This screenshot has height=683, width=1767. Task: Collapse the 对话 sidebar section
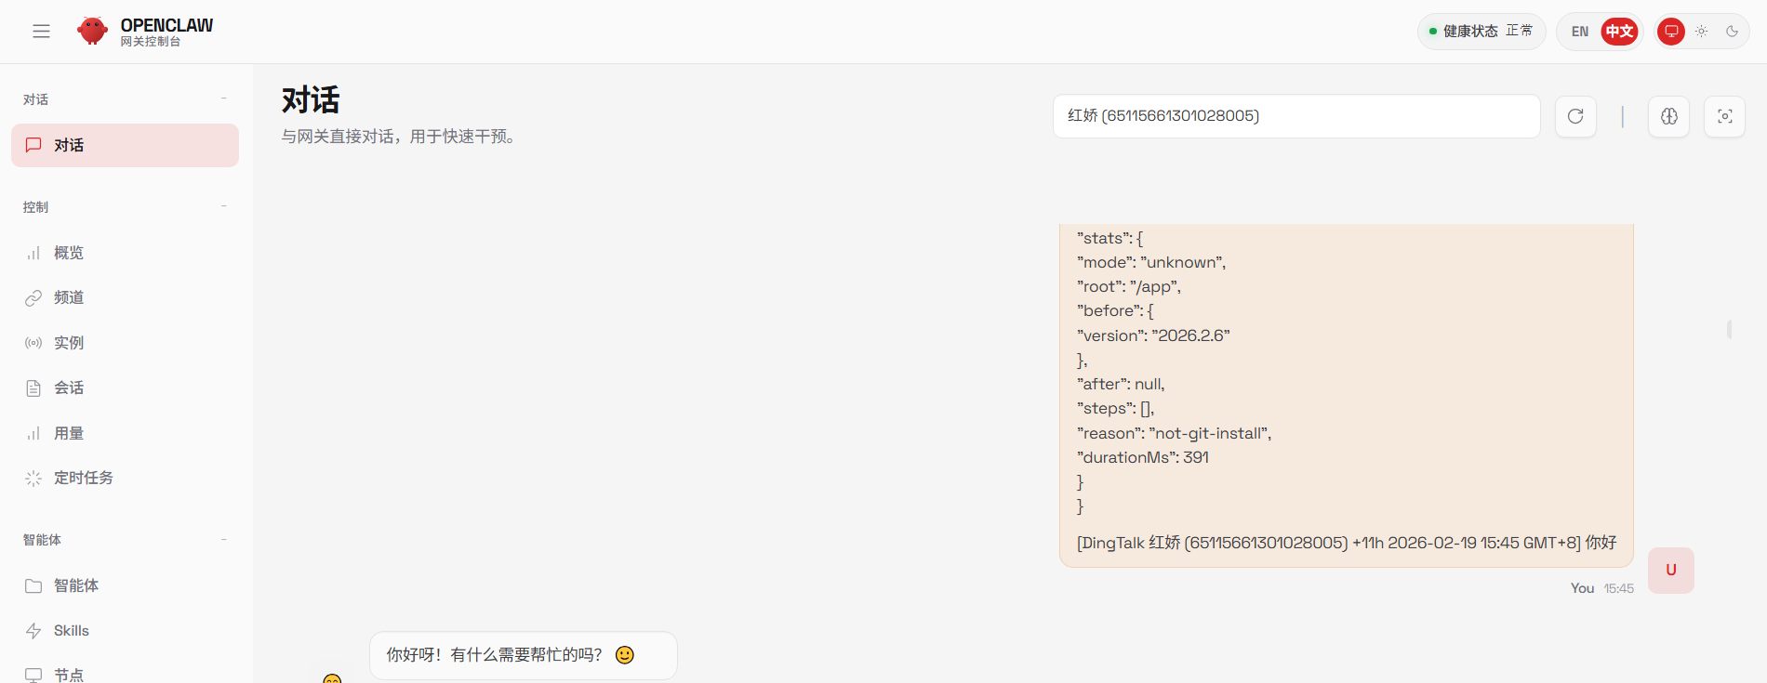pyautogui.click(x=223, y=99)
